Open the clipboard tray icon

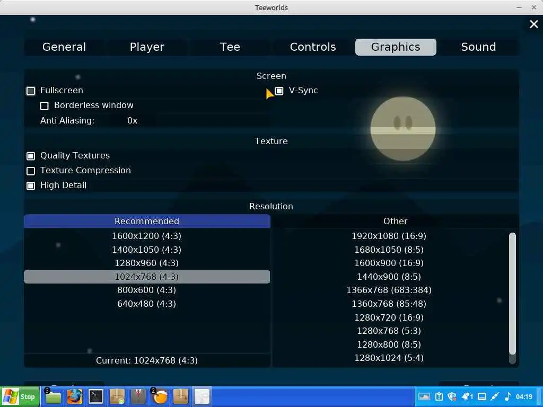[x=439, y=396]
